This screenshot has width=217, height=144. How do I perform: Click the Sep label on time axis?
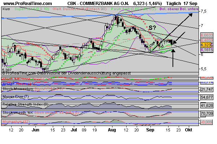point(150,130)
